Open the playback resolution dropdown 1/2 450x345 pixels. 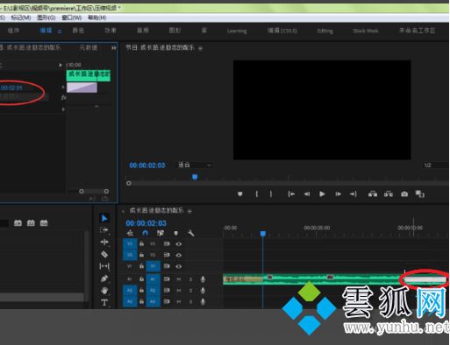click(x=436, y=165)
